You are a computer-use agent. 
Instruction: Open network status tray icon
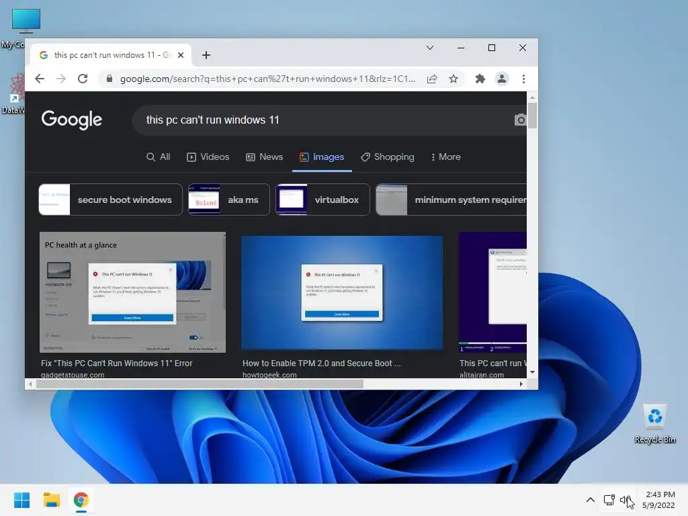(609, 500)
